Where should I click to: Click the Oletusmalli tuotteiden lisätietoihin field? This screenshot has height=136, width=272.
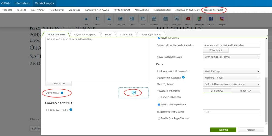coord(231,45)
